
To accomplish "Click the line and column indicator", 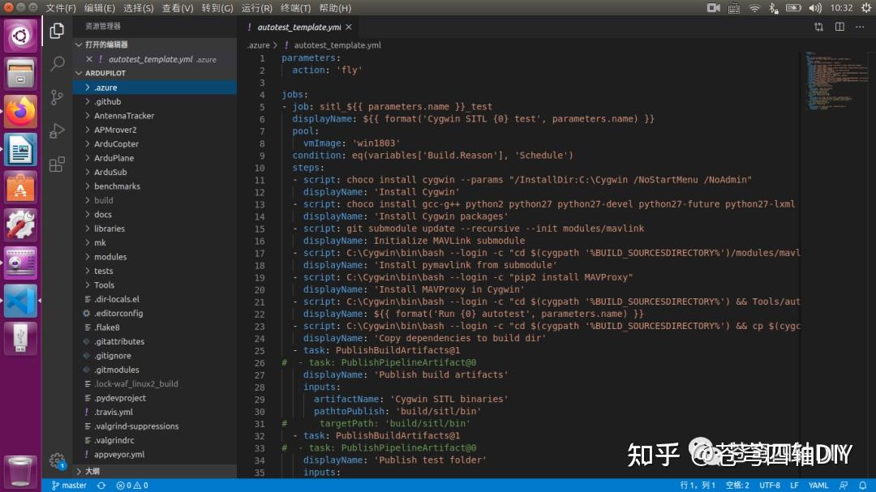I will [698, 486].
